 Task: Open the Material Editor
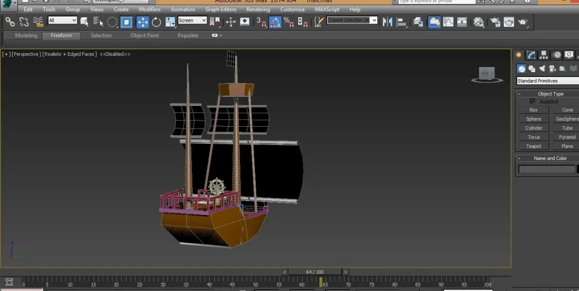(478, 22)
